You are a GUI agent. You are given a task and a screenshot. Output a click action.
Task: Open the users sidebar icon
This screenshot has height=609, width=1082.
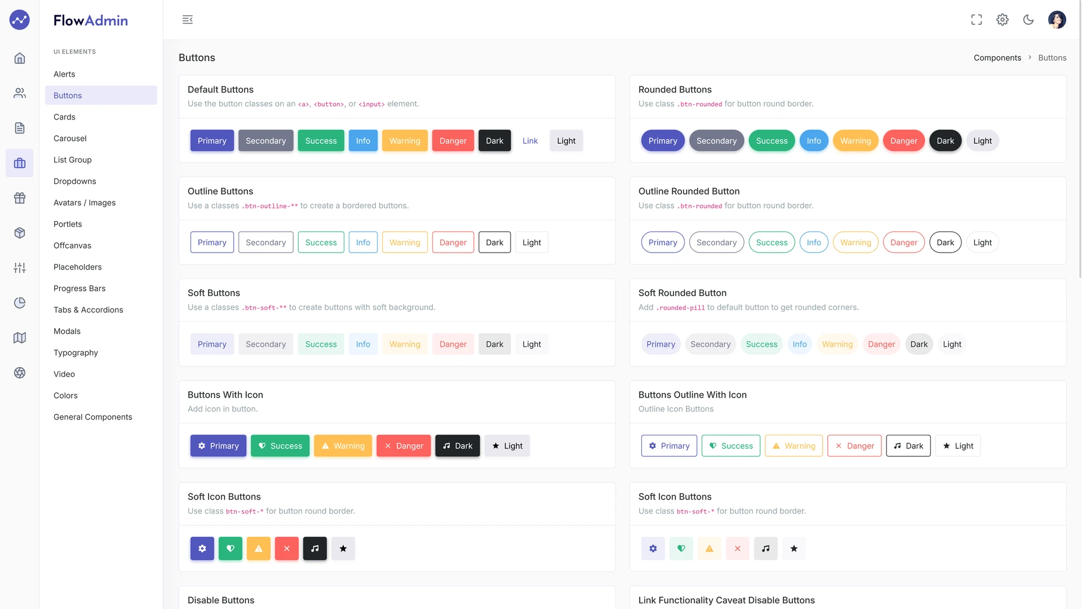point(20,93)
